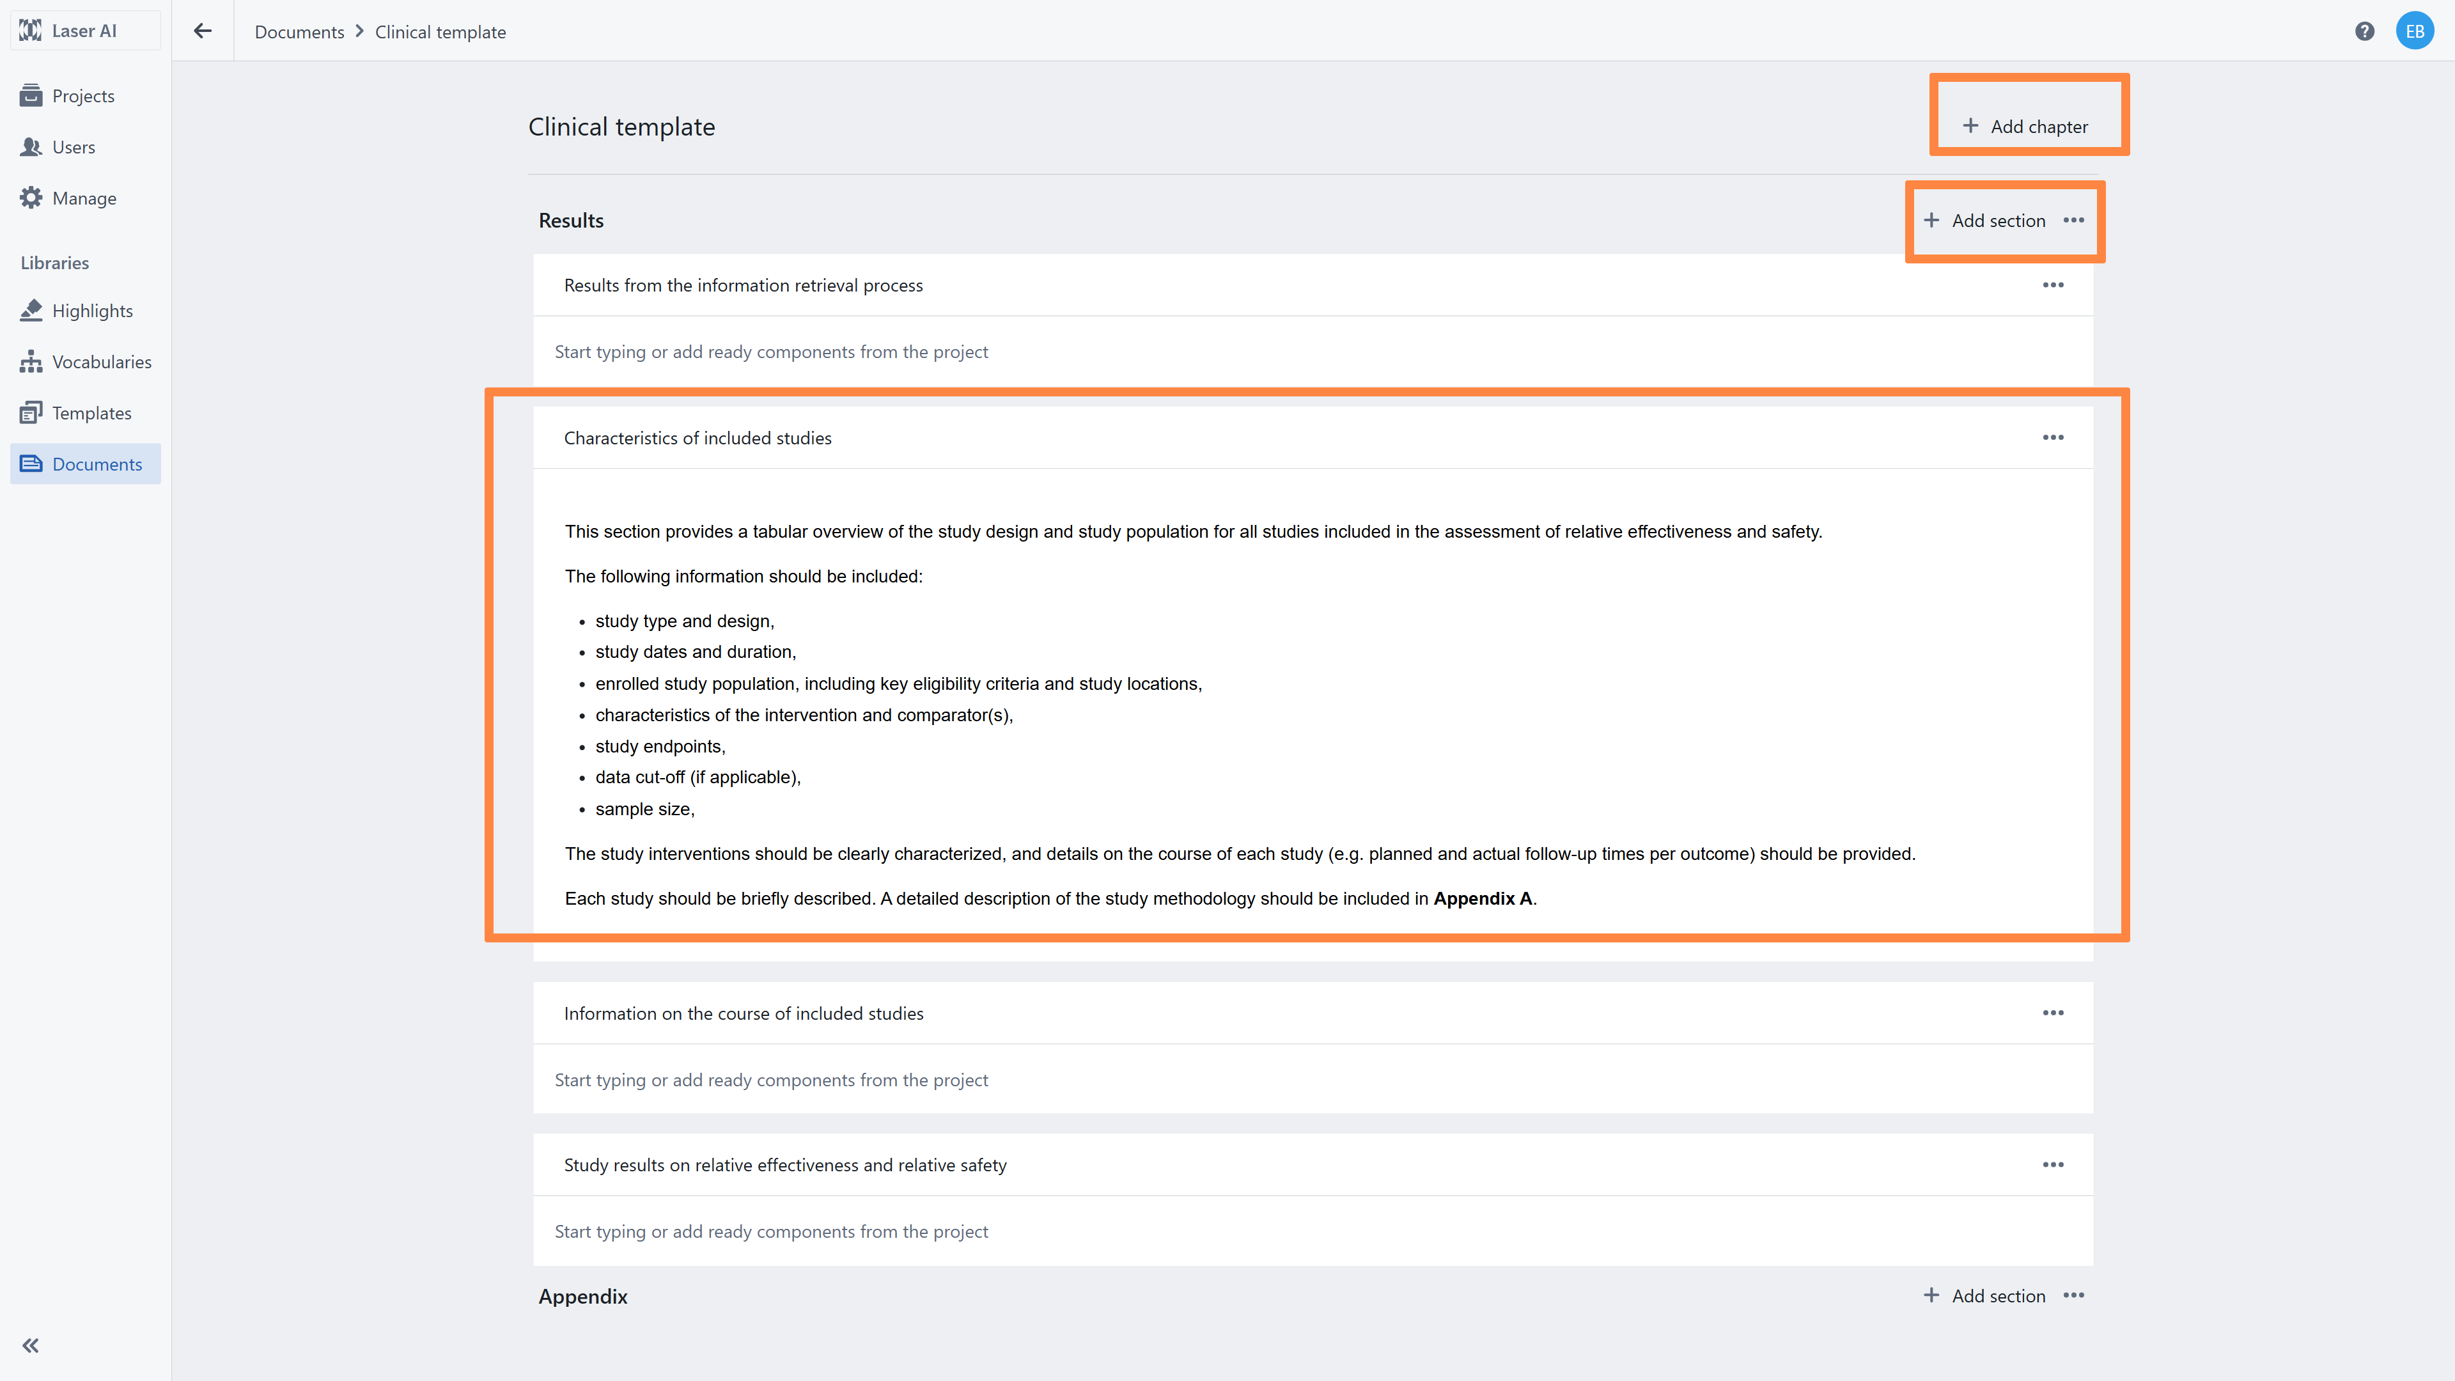Open options for Information retrieval process section
Image resolution: width=2455 pixels, height=1381 pixels.
click(x=2053, y=285)
